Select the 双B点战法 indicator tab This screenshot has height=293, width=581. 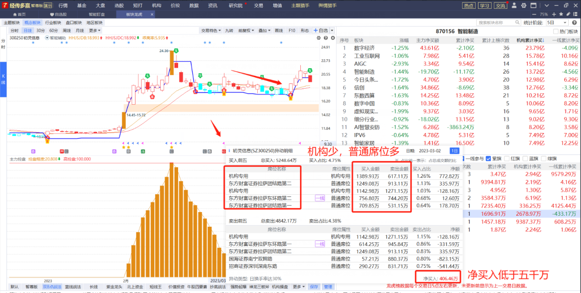[x=52, y=287]
